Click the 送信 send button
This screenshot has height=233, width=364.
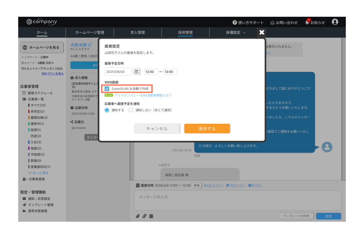328,216
